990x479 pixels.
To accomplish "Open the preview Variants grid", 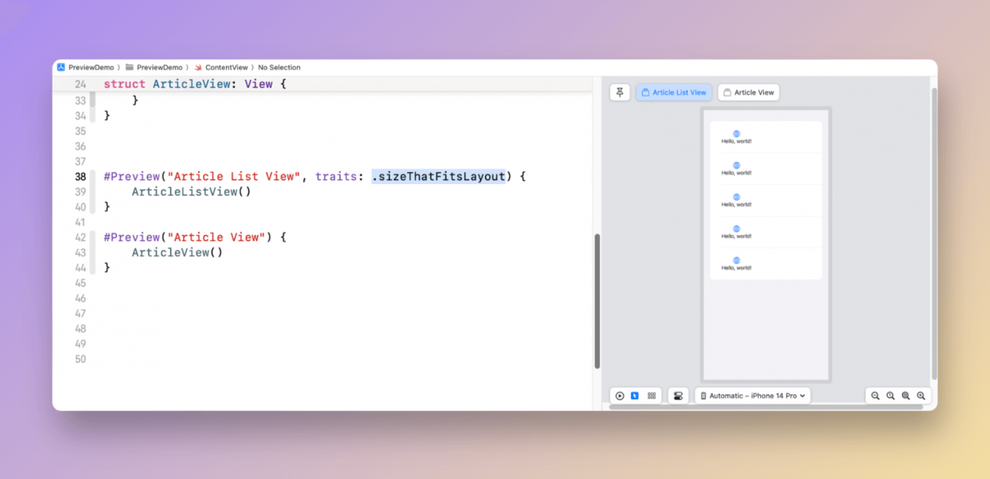I will [x=651, y=395].
